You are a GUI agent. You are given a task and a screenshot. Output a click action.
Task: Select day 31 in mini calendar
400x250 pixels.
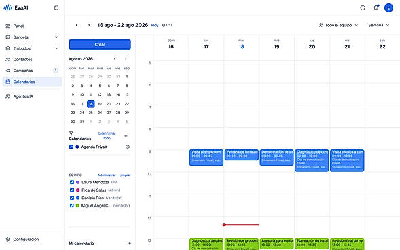[x=81, y=122]
